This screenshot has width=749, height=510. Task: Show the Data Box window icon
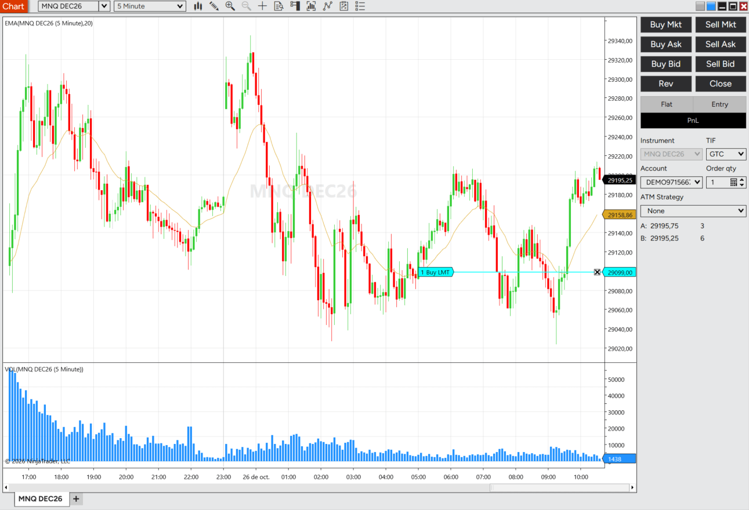tap(279, 6)
